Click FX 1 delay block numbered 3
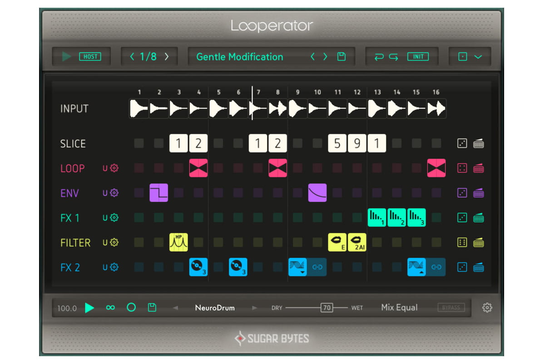This screenshot has width=545, height=363. 416,218
